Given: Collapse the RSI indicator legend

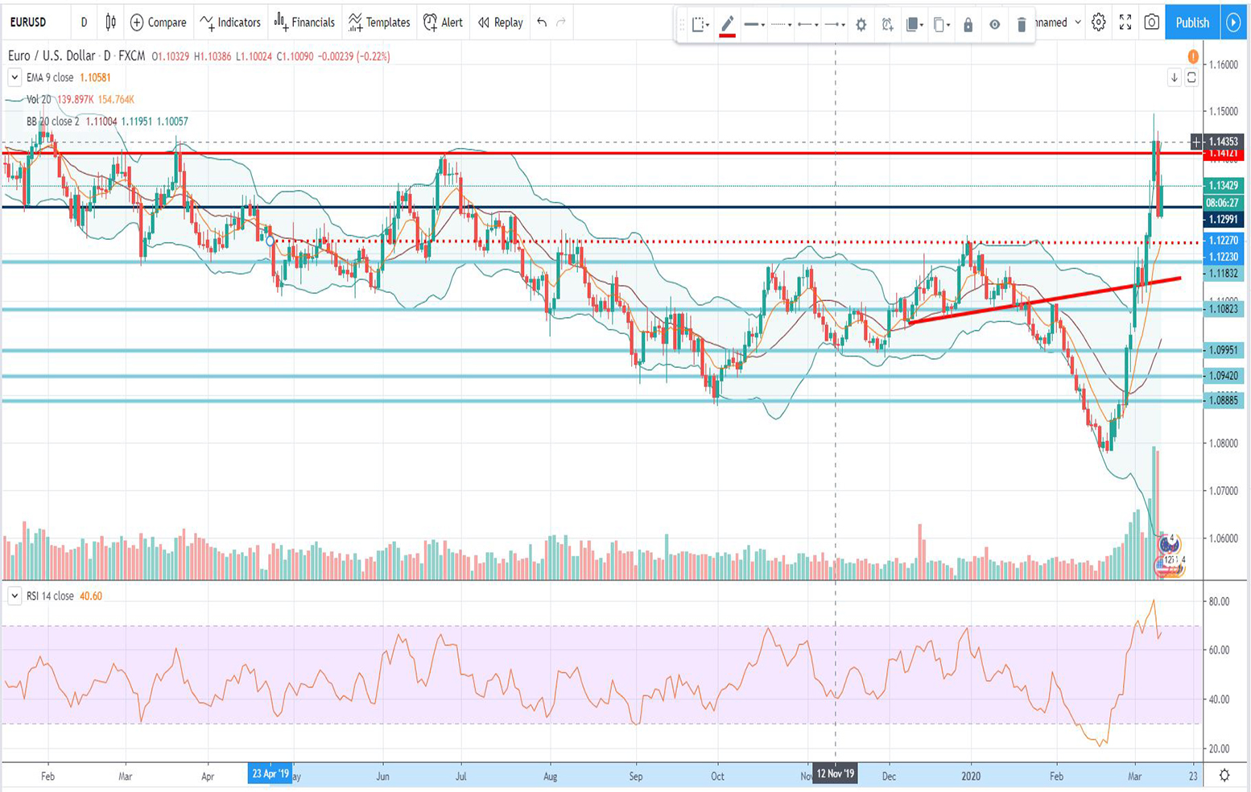Looking at the screenshot, I should 14,596.
